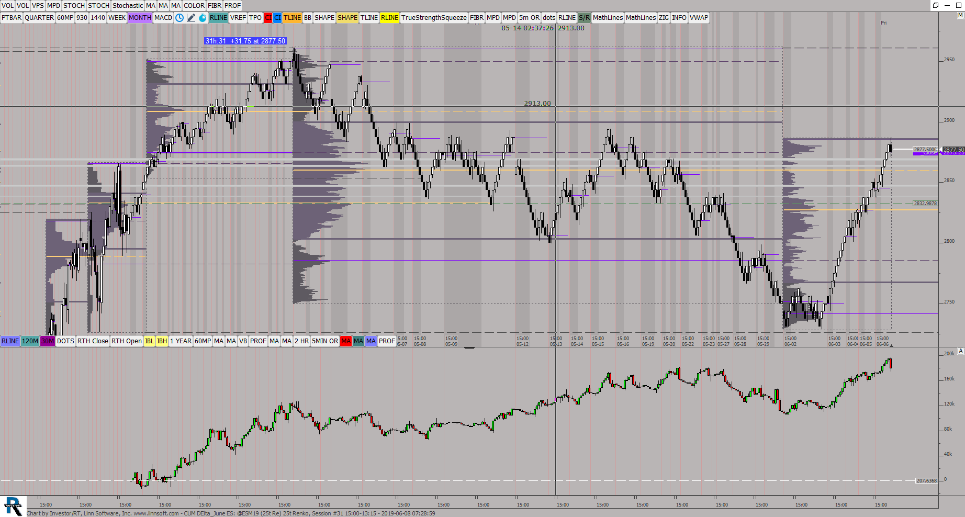The image size is (965, 517).
Task: Click the BB button
Action: tap(308, 18)
